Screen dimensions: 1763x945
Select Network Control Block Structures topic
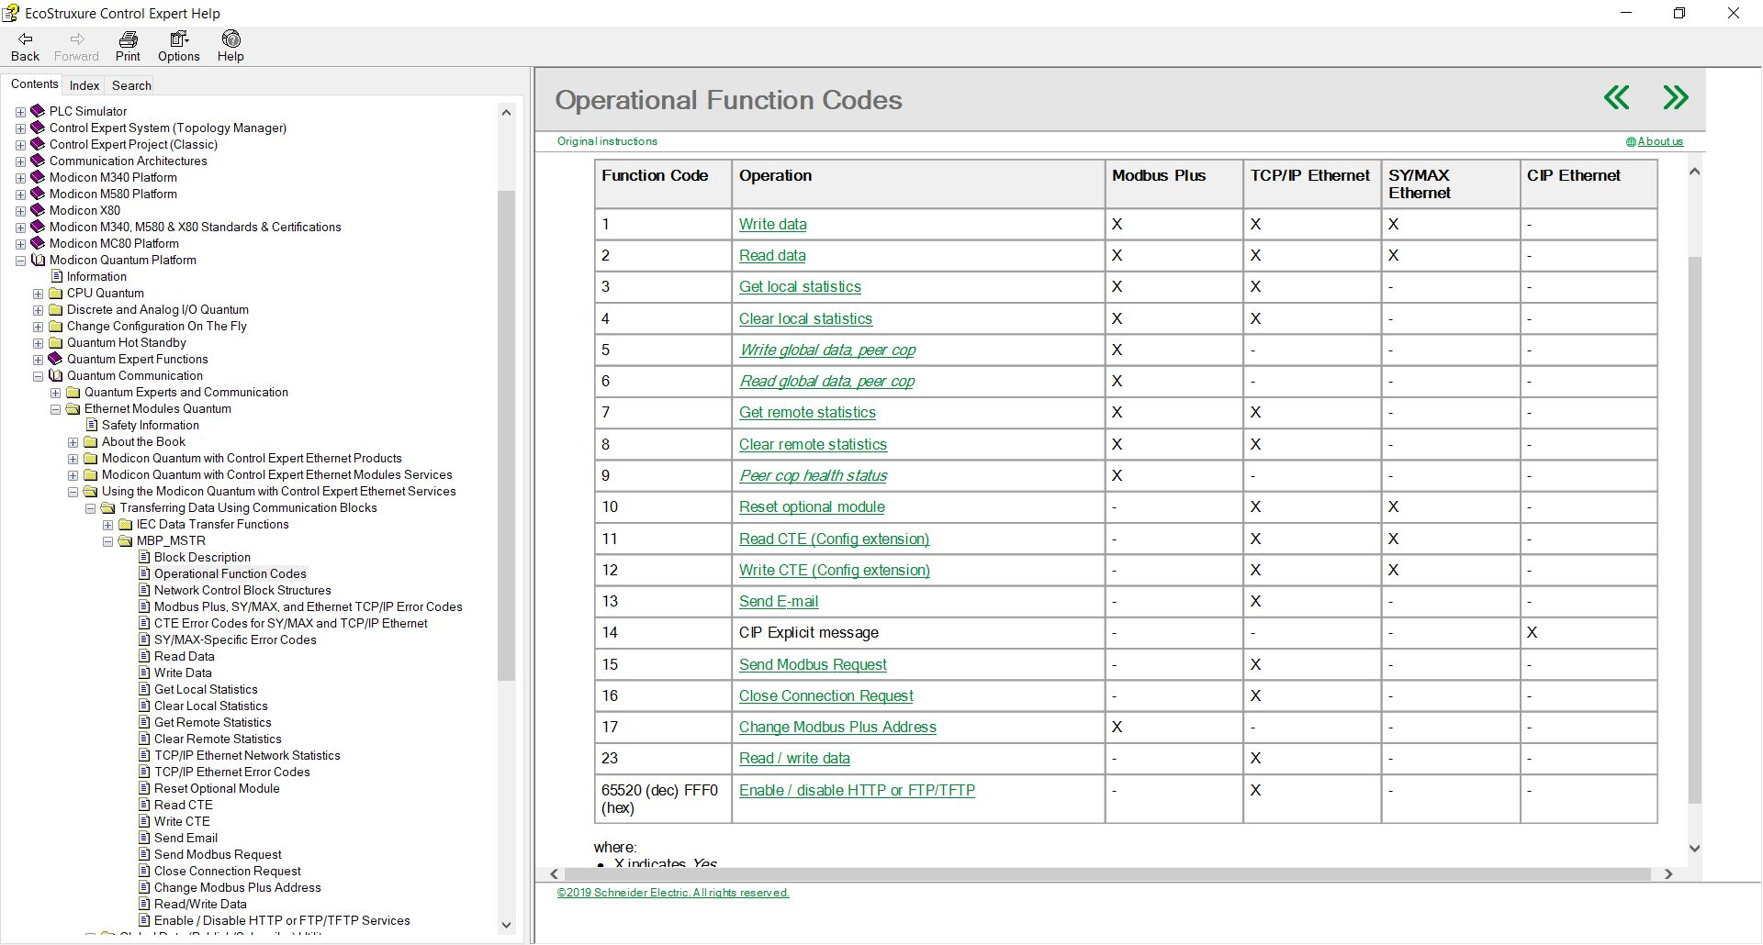[242, 590]
